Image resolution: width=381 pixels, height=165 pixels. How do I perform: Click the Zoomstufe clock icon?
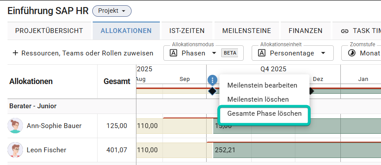pos(351,53)
